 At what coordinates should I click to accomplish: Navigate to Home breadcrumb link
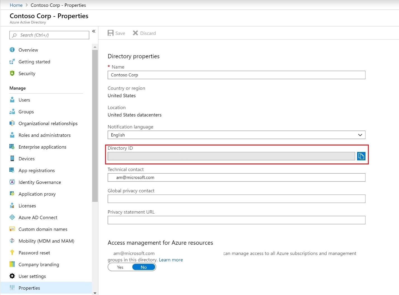point(16,5)
